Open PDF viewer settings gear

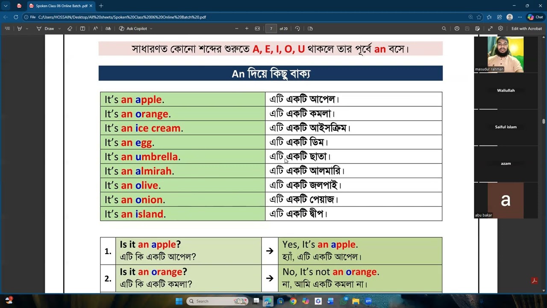click(x=500, y=29)
